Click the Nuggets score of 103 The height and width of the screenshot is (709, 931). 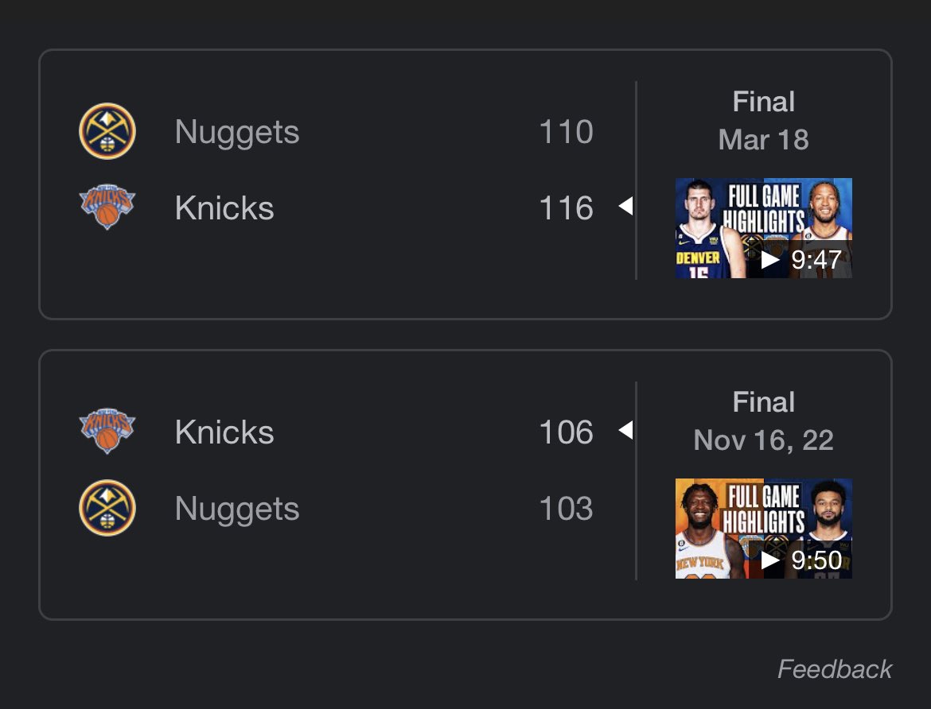(x=566, y=509)
